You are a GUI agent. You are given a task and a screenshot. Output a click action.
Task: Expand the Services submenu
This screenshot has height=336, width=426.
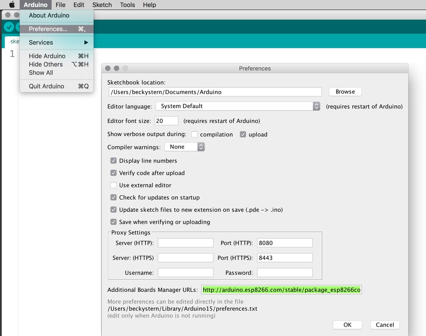coord(57,42)
